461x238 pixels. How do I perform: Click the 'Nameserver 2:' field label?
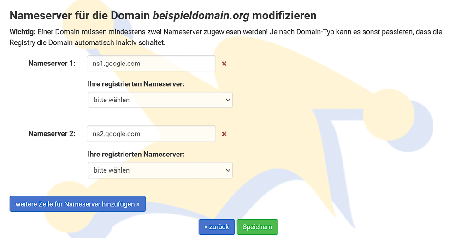coord(52,134)
